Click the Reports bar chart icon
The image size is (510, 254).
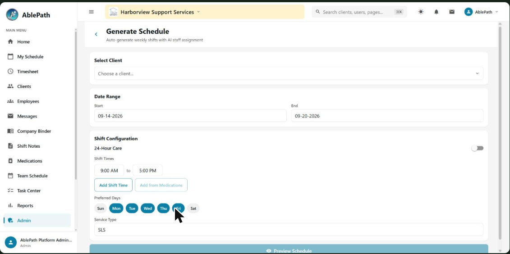pyautogui.click(x=10, y=206)
